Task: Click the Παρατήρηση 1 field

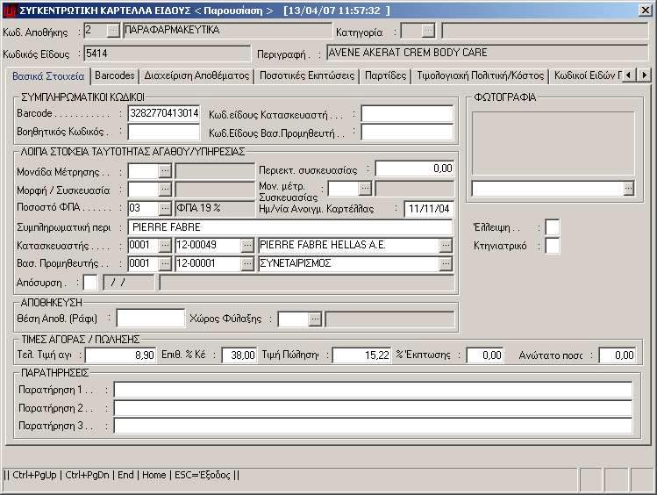Action: [373, 390]
